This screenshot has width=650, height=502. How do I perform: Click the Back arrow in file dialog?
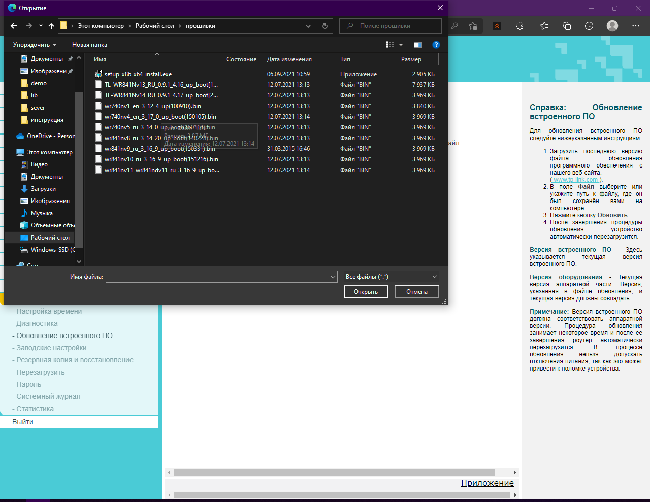pyautogui.click(x=14, y=26)
